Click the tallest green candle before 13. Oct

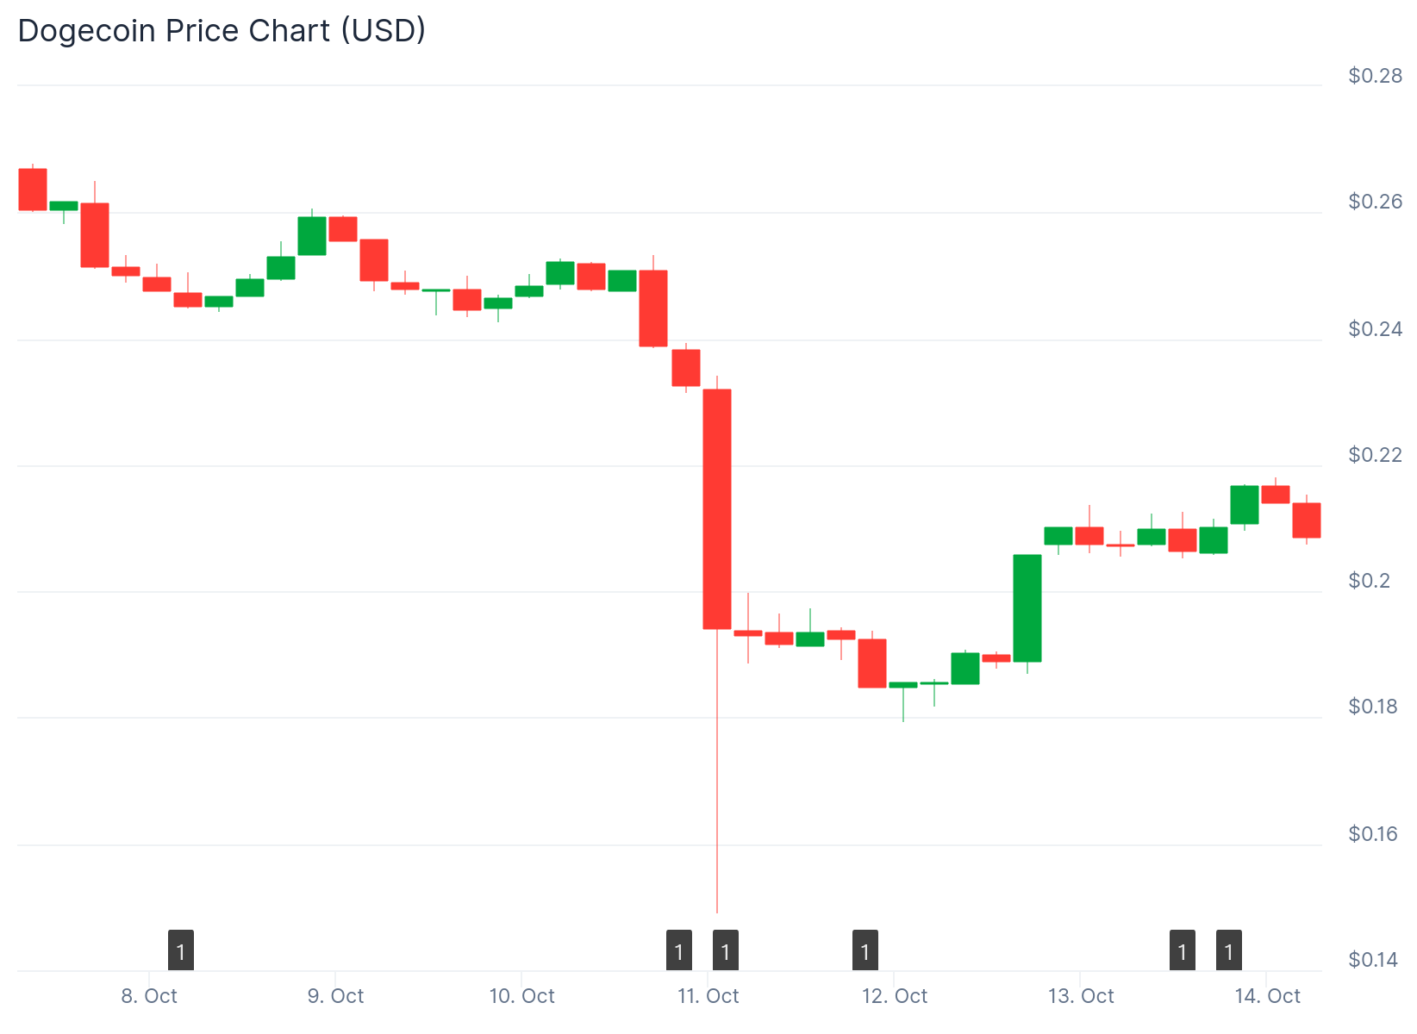point(1027,608)
